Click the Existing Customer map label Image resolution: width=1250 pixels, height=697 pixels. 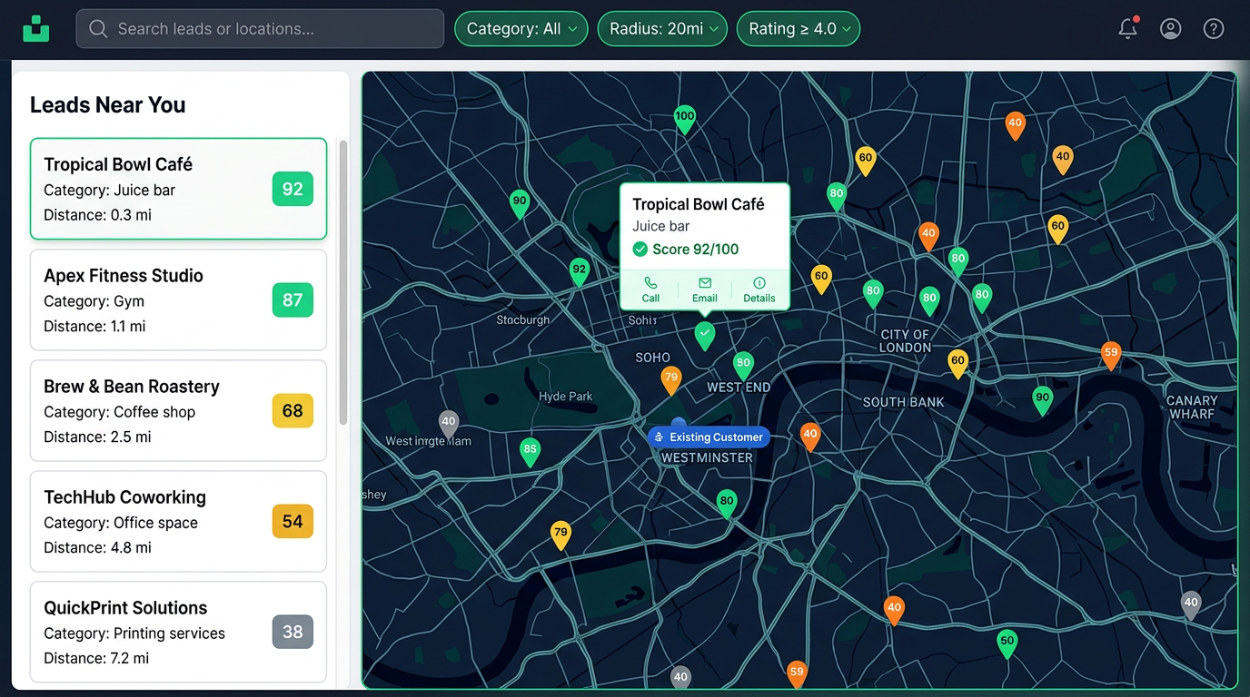(709, 437)
